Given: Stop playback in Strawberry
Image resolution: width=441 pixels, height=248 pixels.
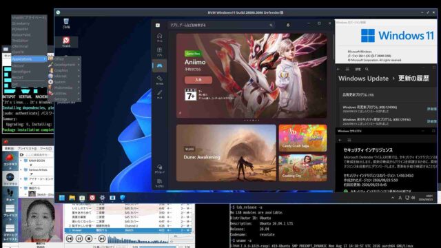Looking at the screenshot, I should 89,239.
